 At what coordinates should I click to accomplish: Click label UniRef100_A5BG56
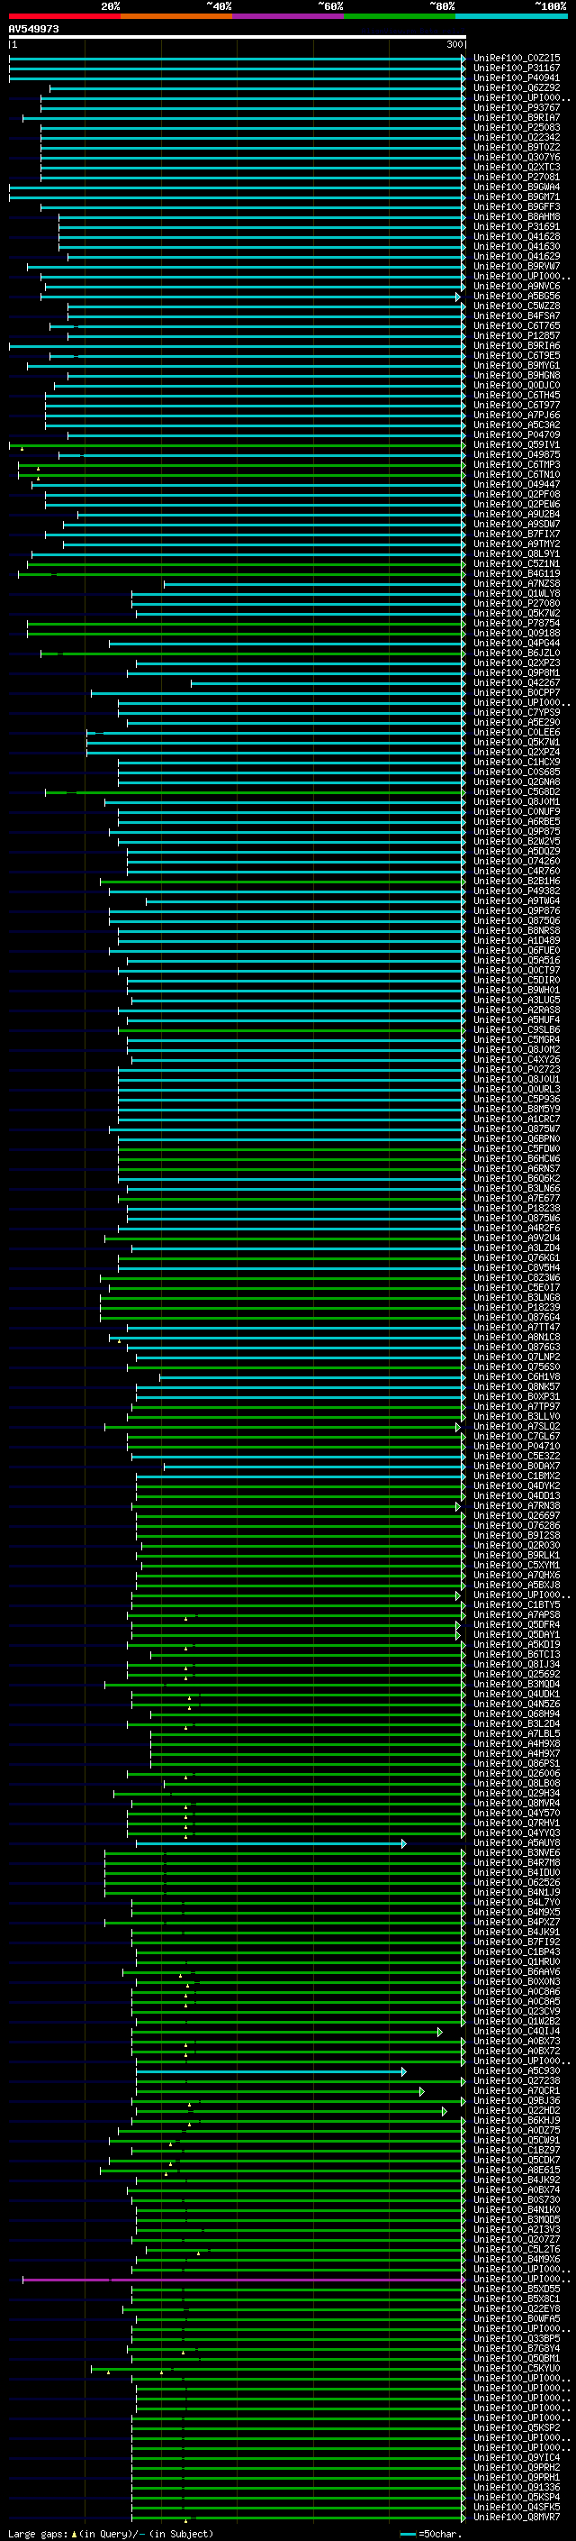pyautogui.click(x=517, y=296)
